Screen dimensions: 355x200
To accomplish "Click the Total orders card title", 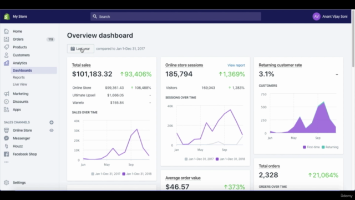I will pos(269,166).
